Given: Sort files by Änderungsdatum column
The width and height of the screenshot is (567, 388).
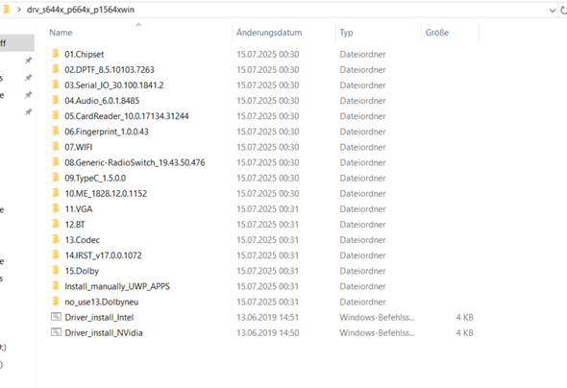Looking at the screenshot, I should pos(269,33).
